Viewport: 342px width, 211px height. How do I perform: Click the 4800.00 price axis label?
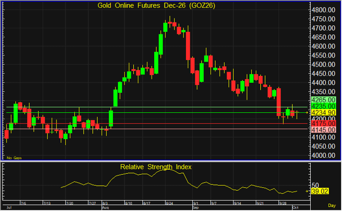(x=323, y=10)
